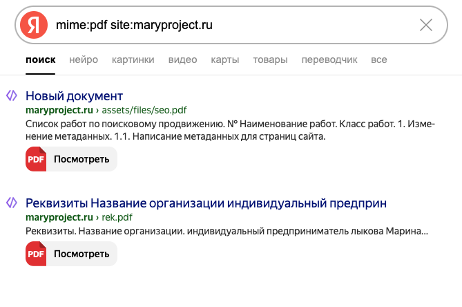Open the rek.pdf path link

tap(117, 217)
